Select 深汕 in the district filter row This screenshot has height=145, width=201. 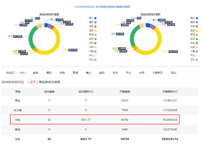[x=174, y=73]
